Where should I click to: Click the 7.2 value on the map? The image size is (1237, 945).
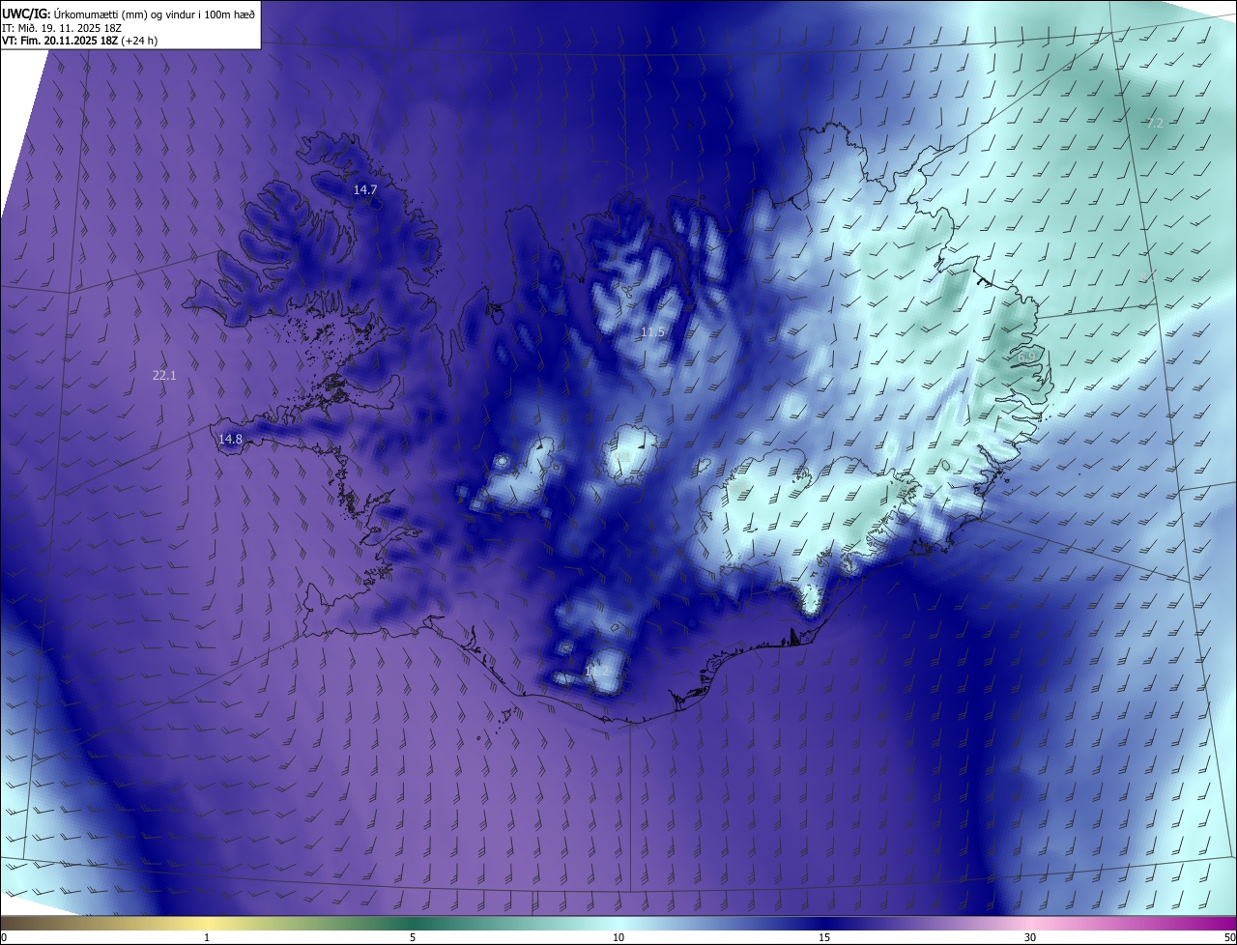tap(1155, 123)
